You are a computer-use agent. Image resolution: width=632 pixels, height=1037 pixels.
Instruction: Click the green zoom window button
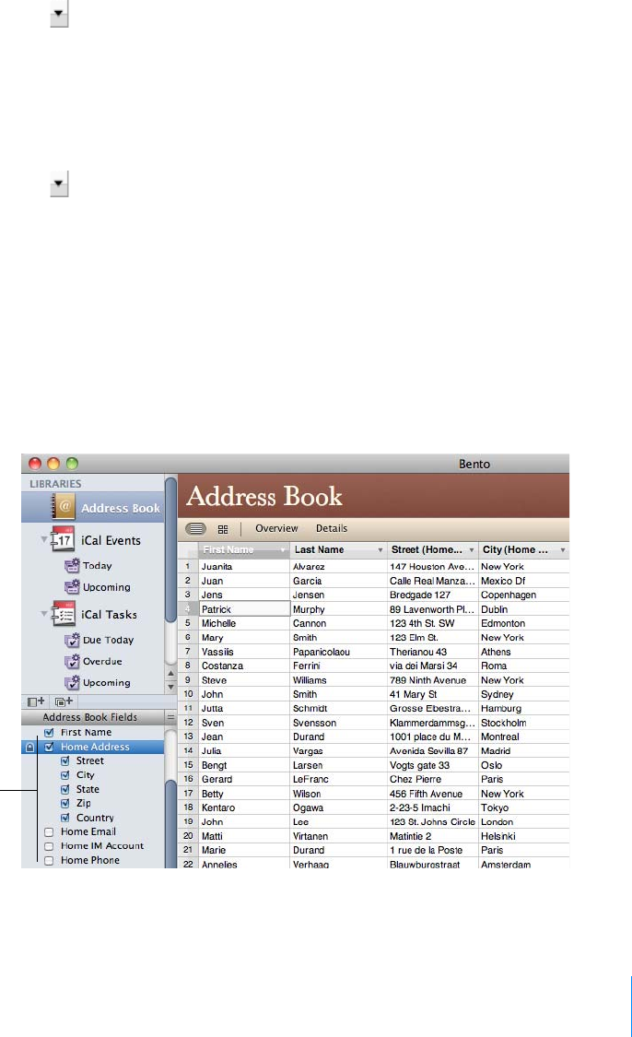coord(72,464)
